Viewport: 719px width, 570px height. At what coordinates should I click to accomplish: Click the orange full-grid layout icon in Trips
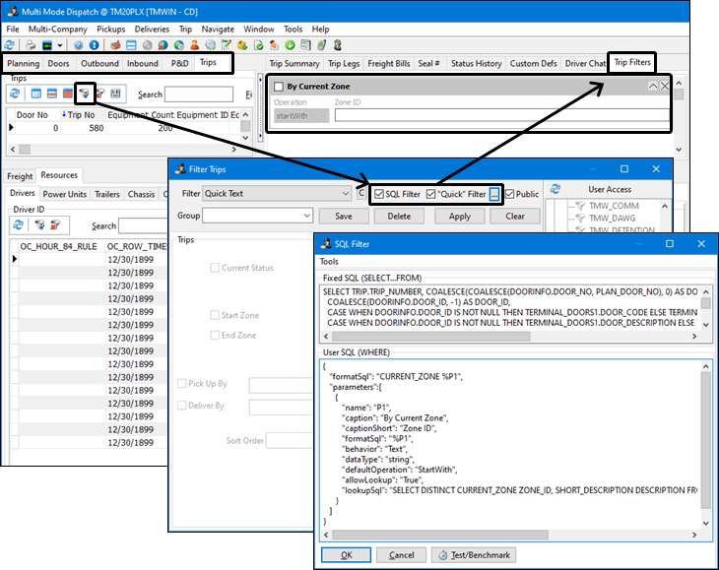(x=68, y=94)
